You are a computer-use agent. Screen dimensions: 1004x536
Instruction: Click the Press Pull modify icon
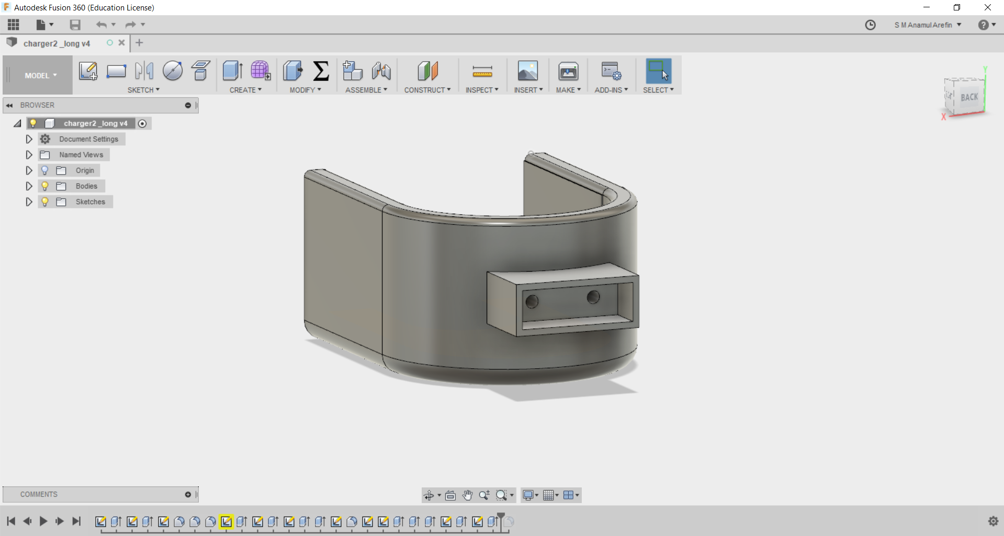coord(293,71)
